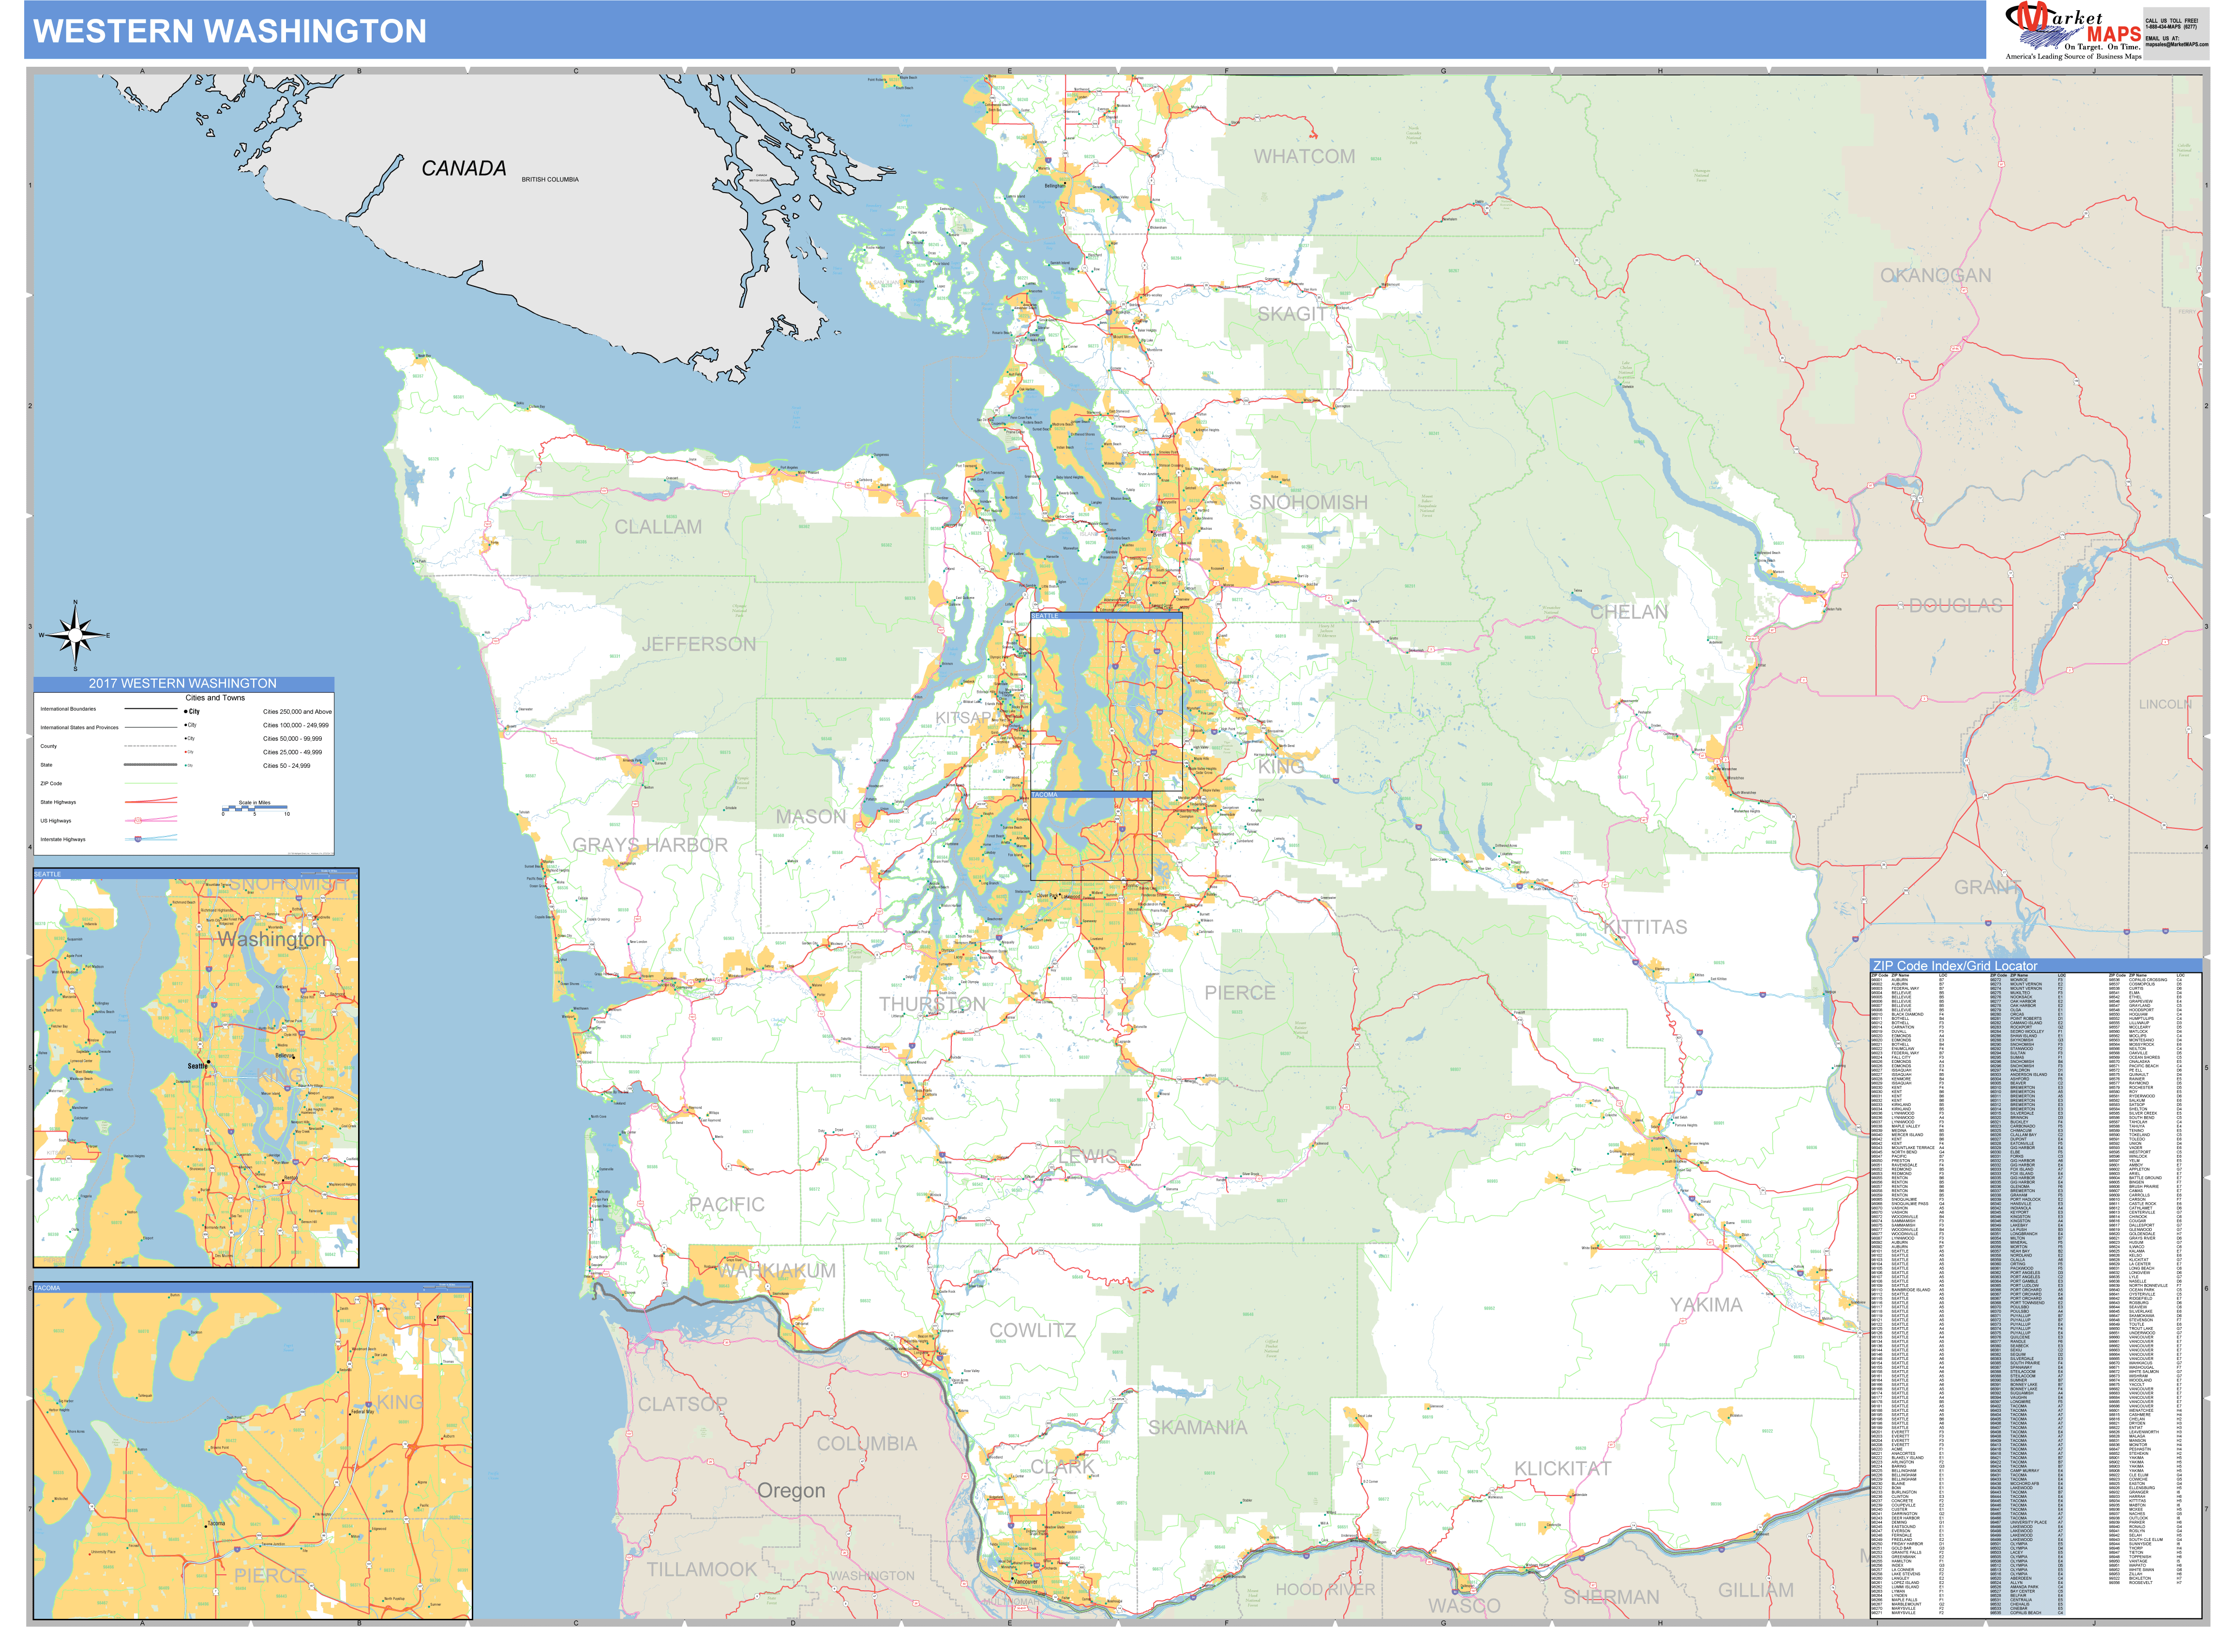Select the CLARK county label
The image size is (2221, 1629).
(x=1063, y=1466)
